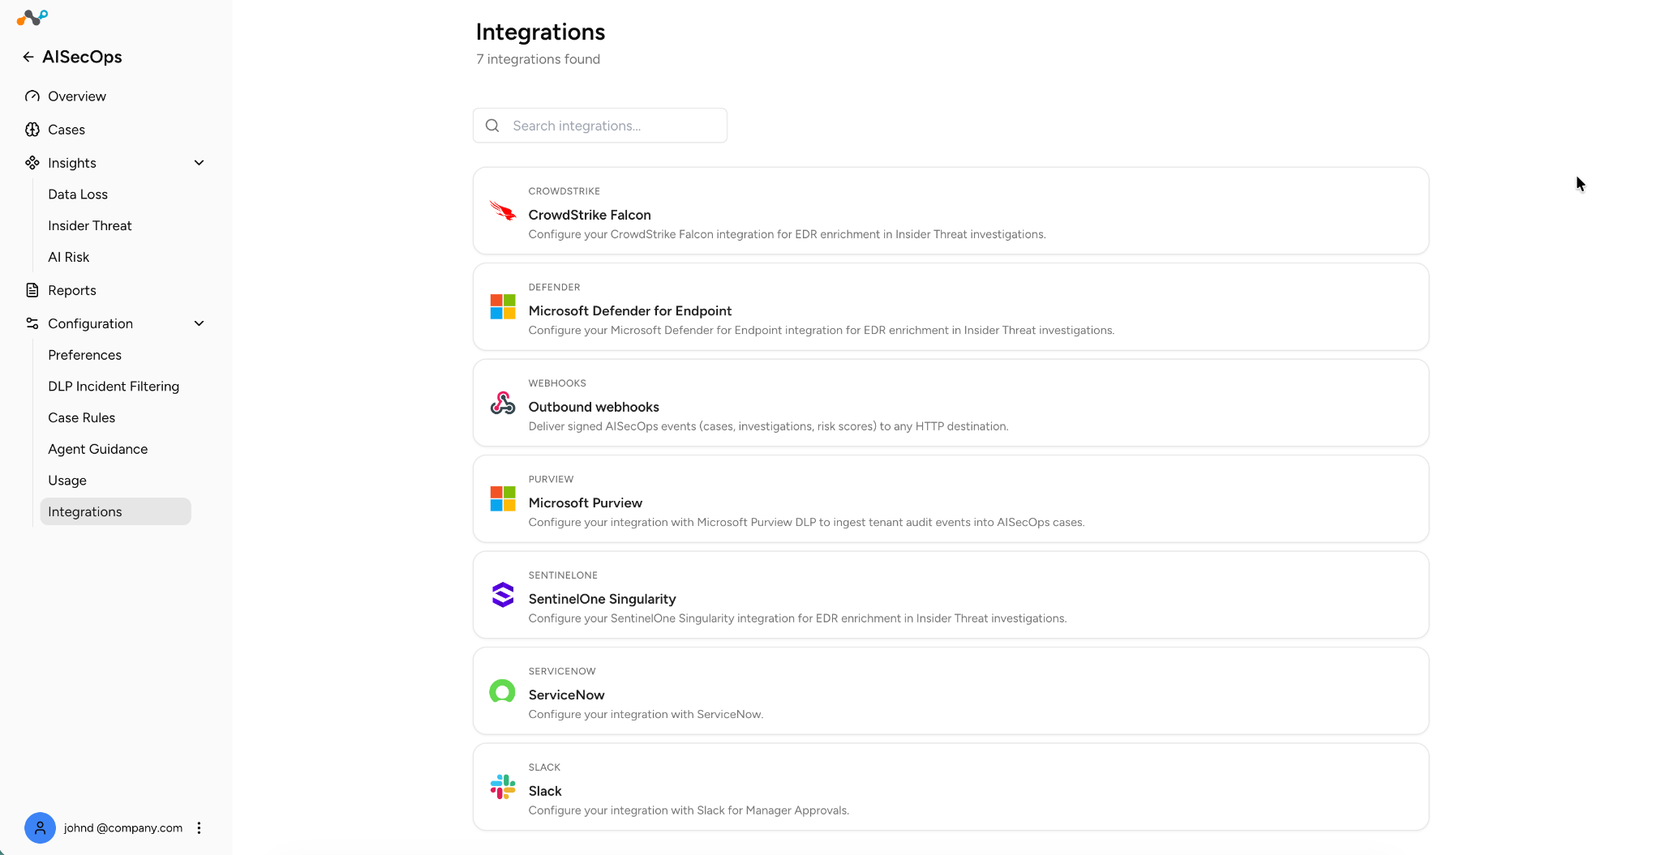
Task: Click the Microsoft Defender logo icon
Action: pos(503,307)
